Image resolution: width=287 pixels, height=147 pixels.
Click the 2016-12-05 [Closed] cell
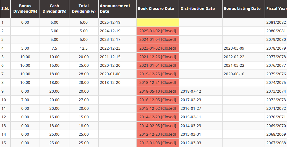click(x=158, y=100)
